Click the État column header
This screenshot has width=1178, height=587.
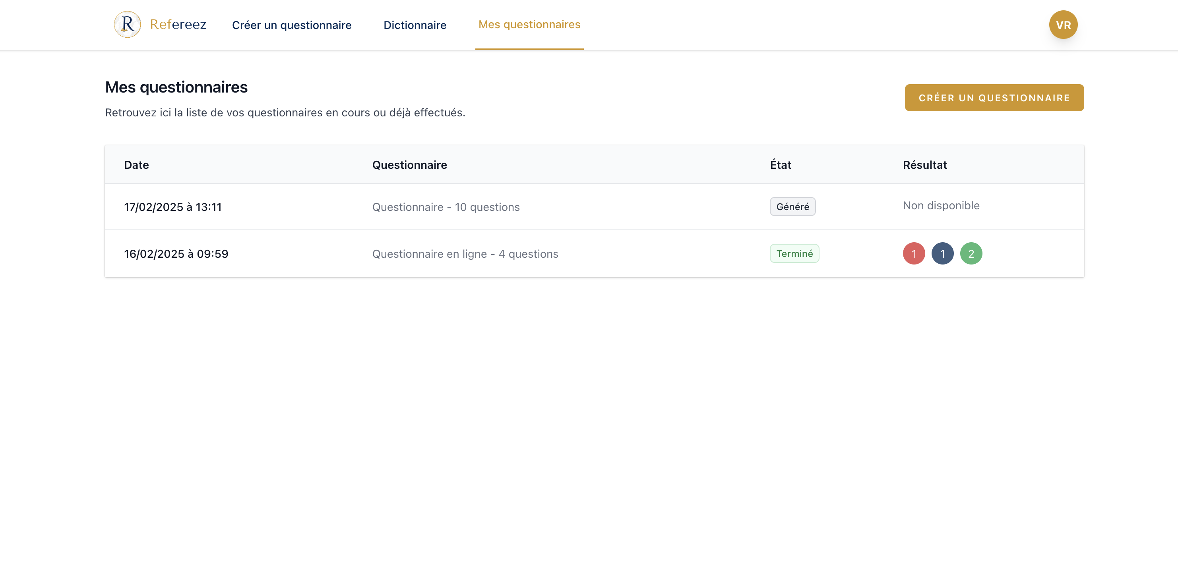[780, 164]
